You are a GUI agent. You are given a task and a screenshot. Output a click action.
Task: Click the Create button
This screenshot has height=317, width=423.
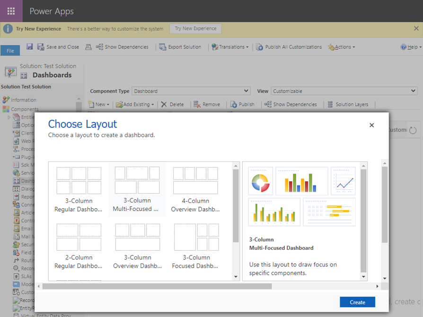pos(357,302)
